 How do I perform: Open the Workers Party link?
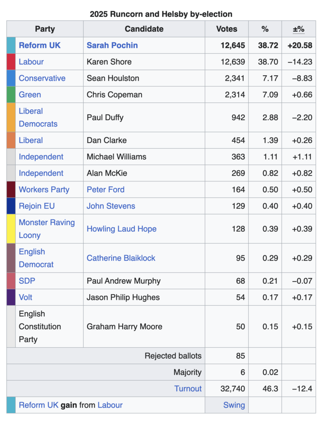(44, 190)
